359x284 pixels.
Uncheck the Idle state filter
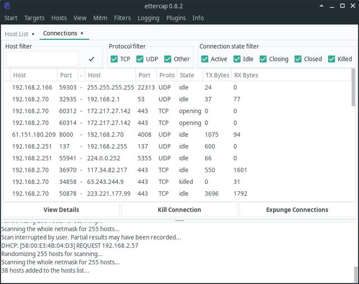pos(237,59)
